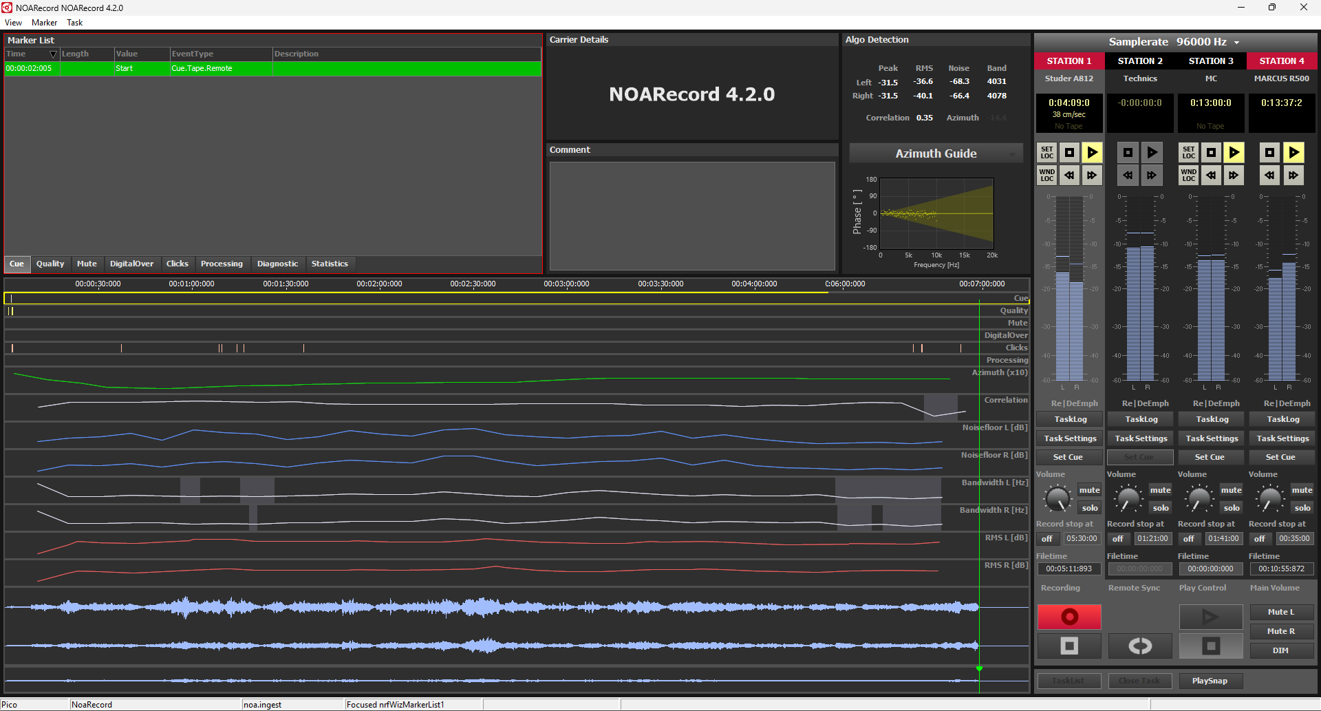Mute Station 1 volume
The width and height of the screenshot is (1321, 711).
click(1089, 490)
